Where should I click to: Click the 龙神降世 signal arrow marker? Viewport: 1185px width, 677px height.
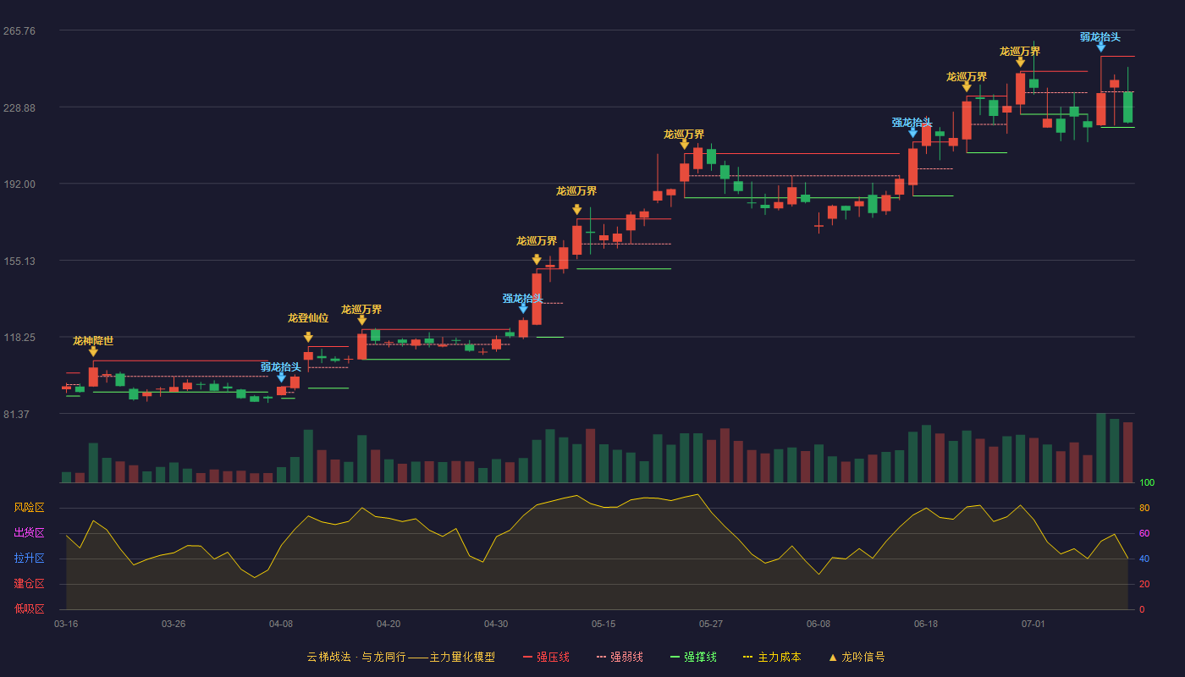point(93,351)
